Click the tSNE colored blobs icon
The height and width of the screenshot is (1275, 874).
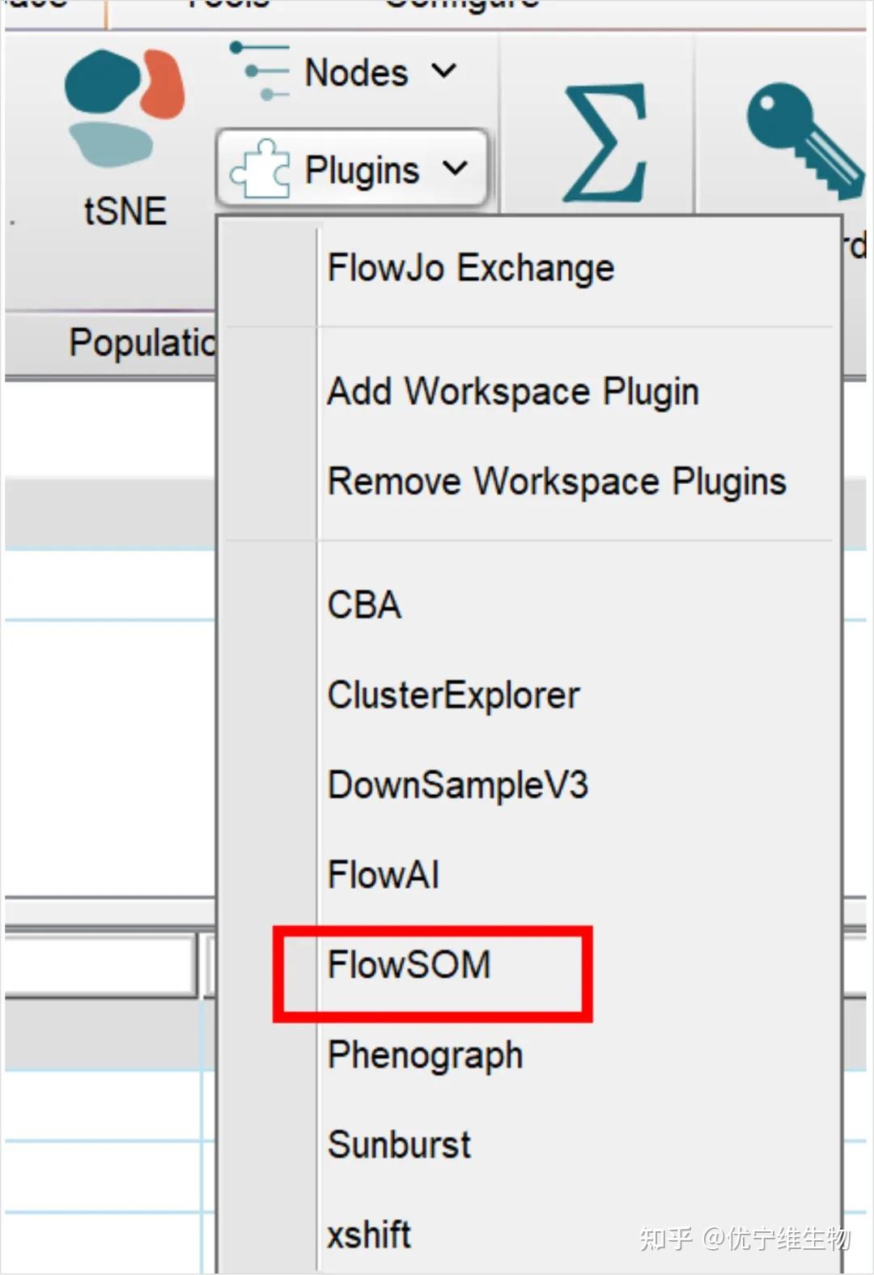click(x=124, y=107)
